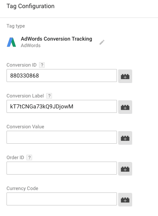Insert variable into Currency Code field
The width and height of the screenshot is (158, 216).
125,199
